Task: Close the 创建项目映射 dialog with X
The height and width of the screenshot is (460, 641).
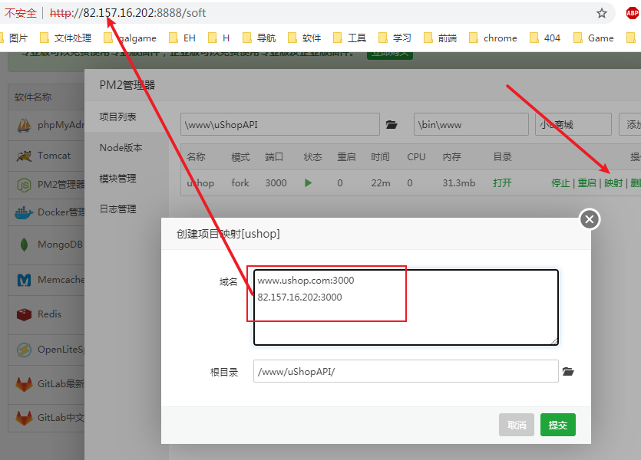Action: tap(589, 220)
